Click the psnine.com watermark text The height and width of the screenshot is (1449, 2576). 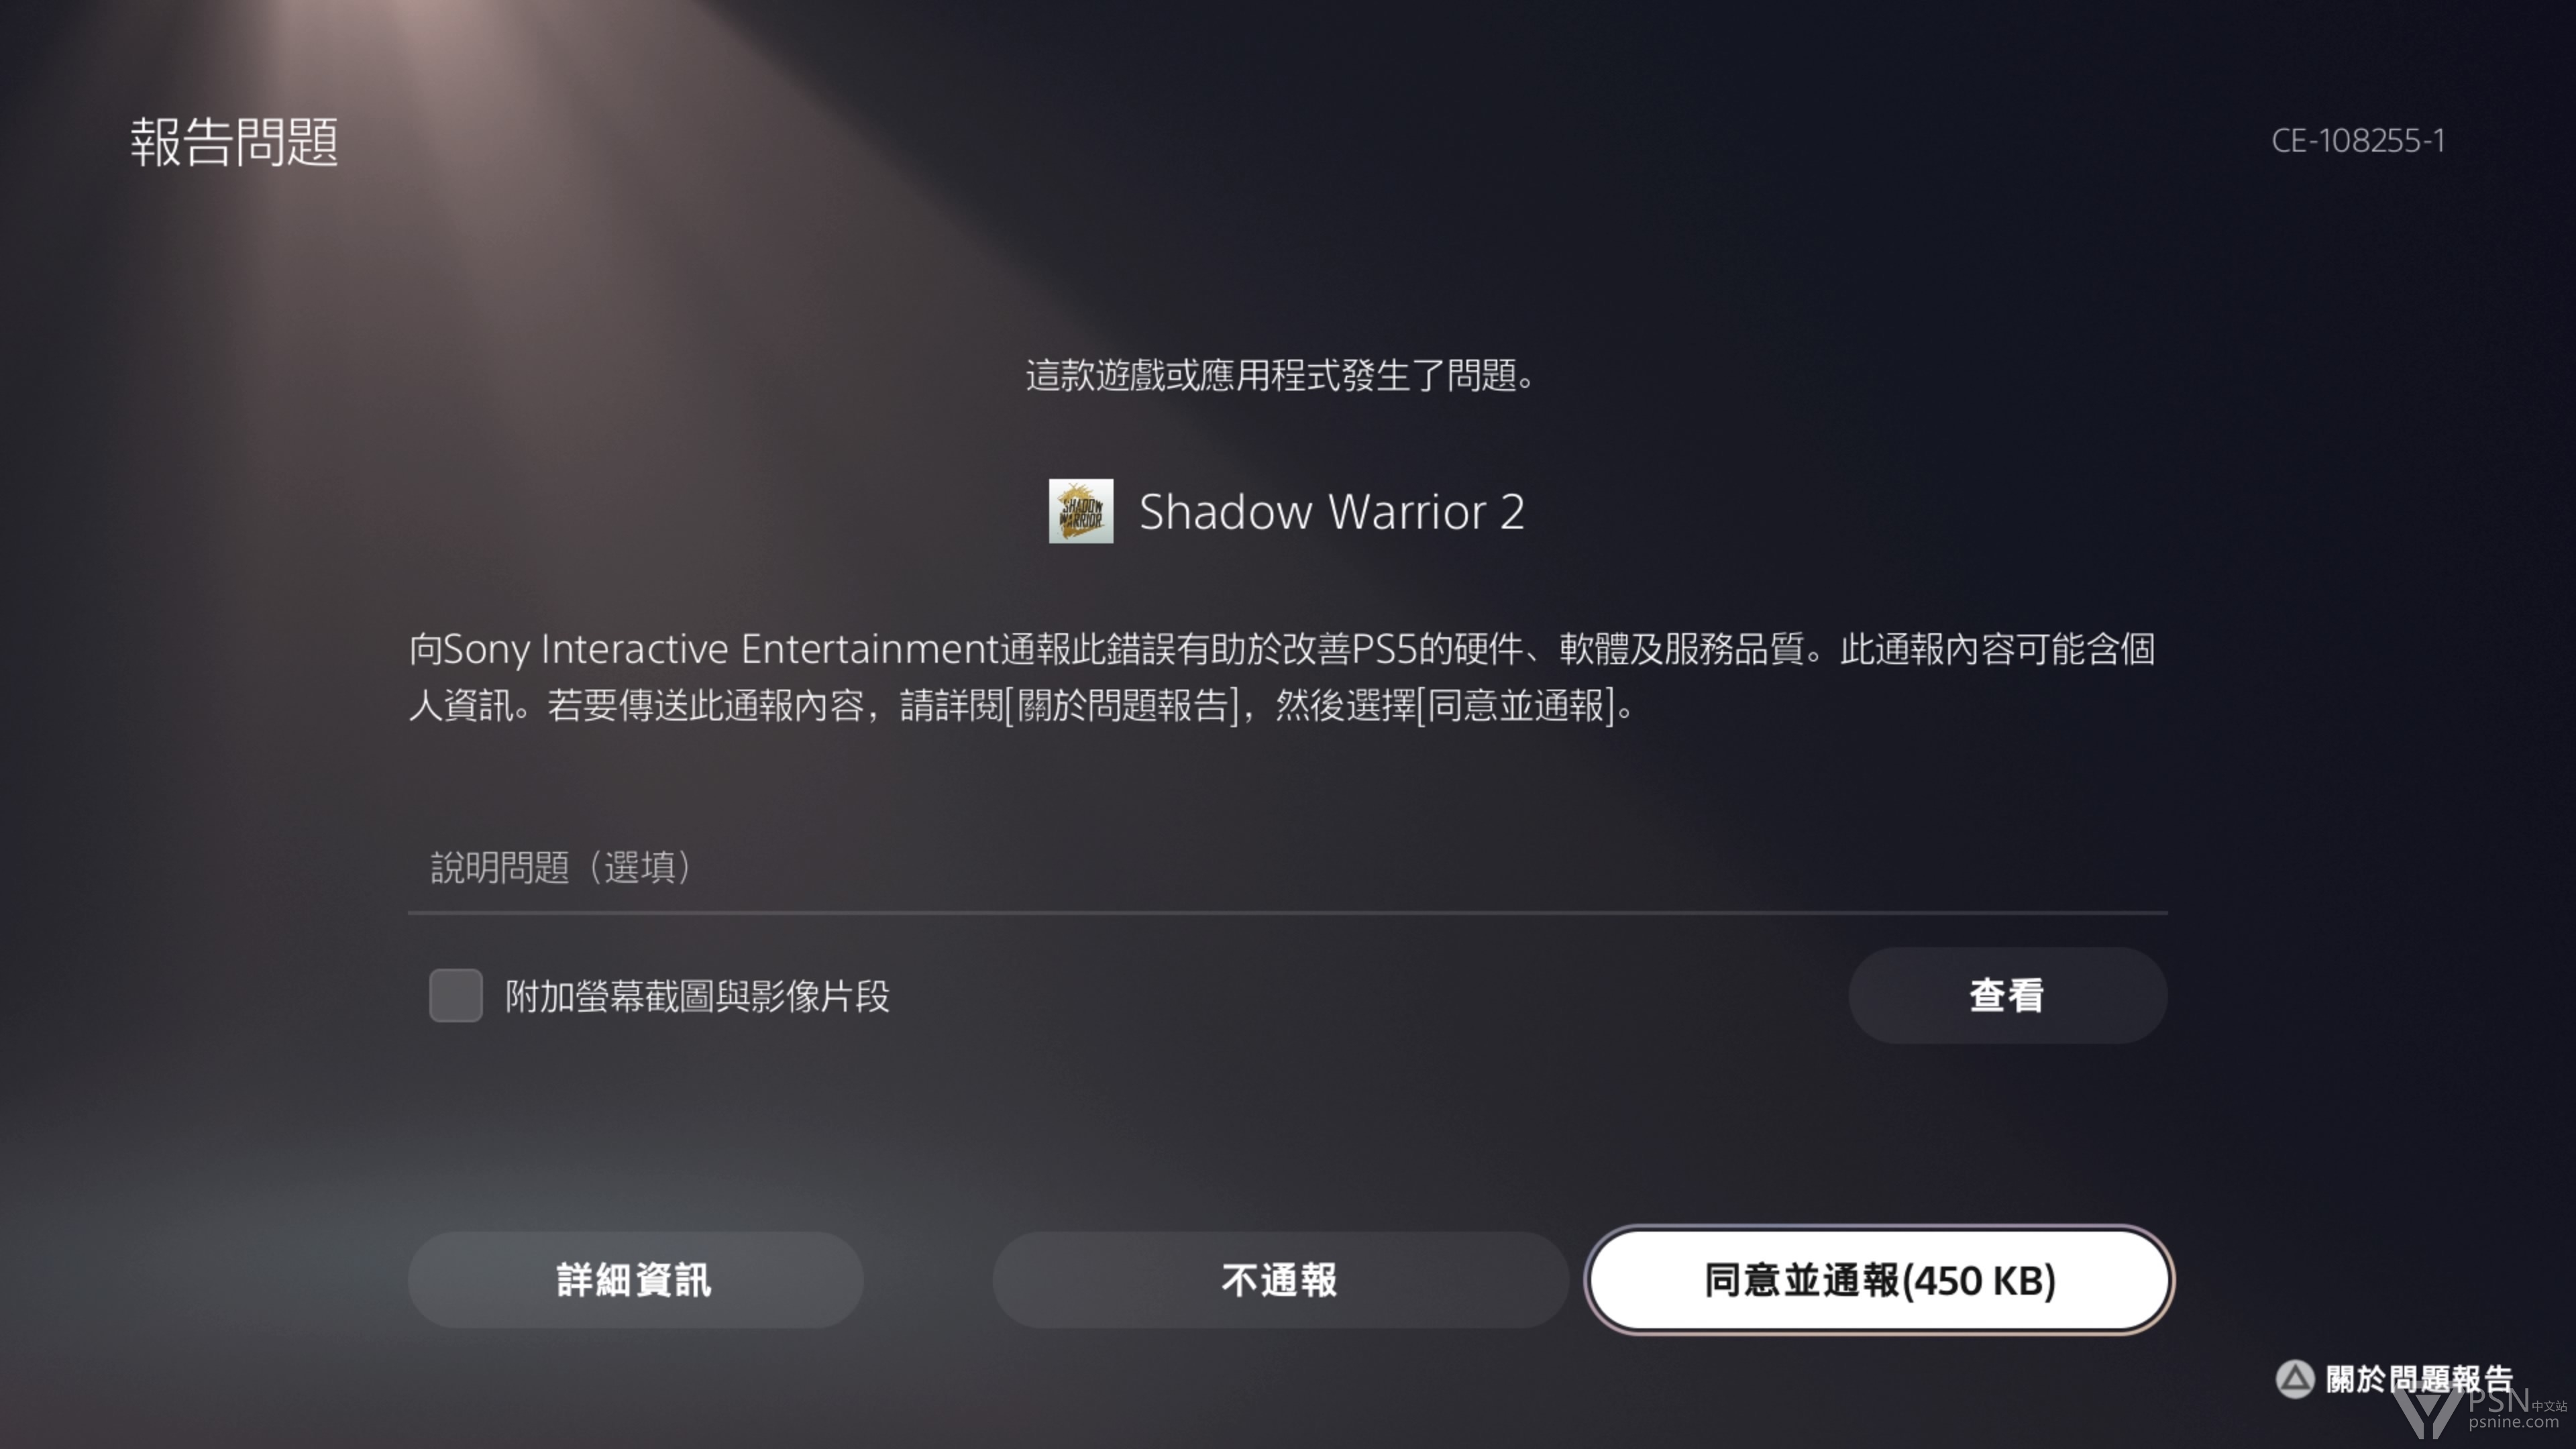coord(2513,1422)
